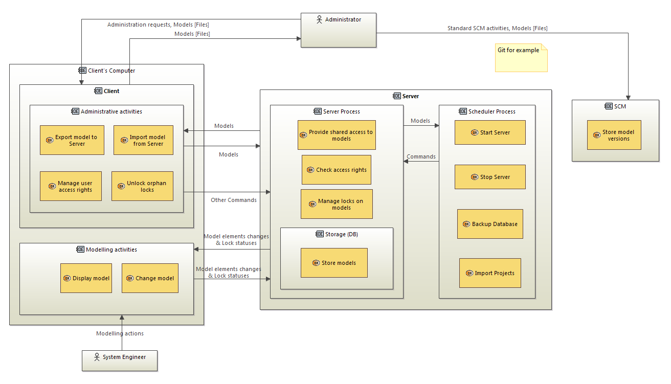Click the 'Standard SCM activities, Models [Files]' label
This screenshot has width=671, height=384.
497,29
